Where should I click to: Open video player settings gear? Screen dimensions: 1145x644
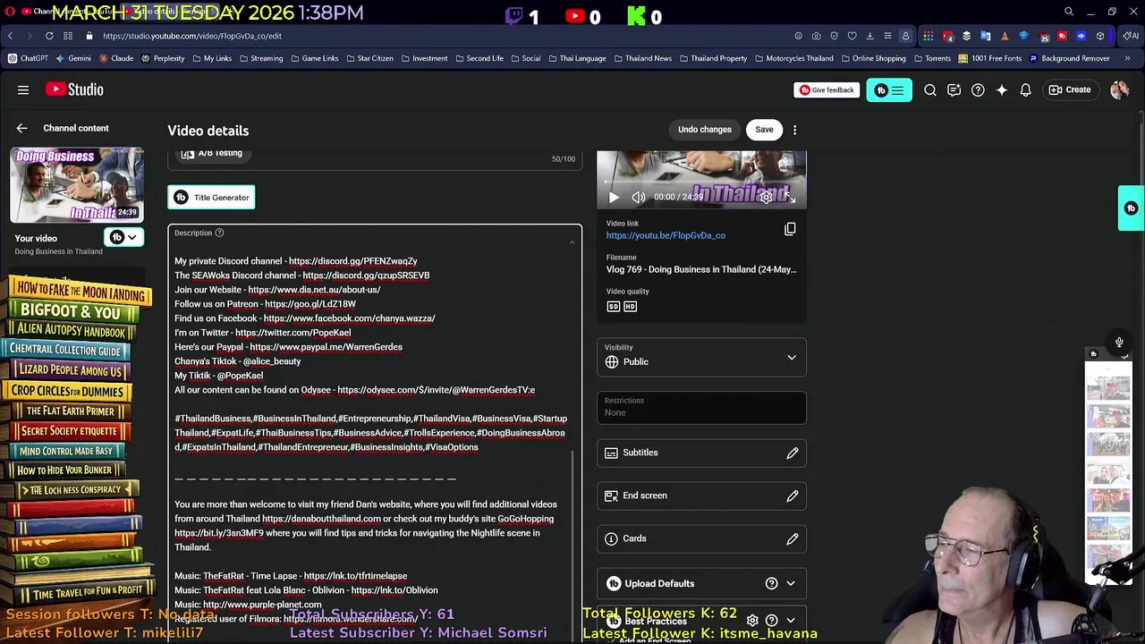click(x=767, y=197)
